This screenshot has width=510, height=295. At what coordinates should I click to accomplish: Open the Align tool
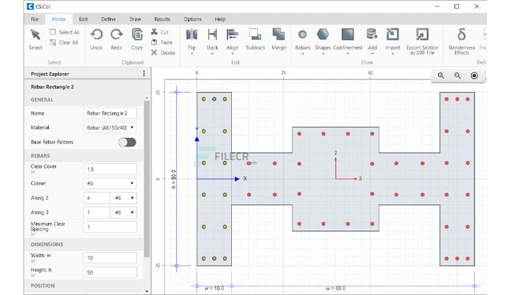tap(232, 35)
